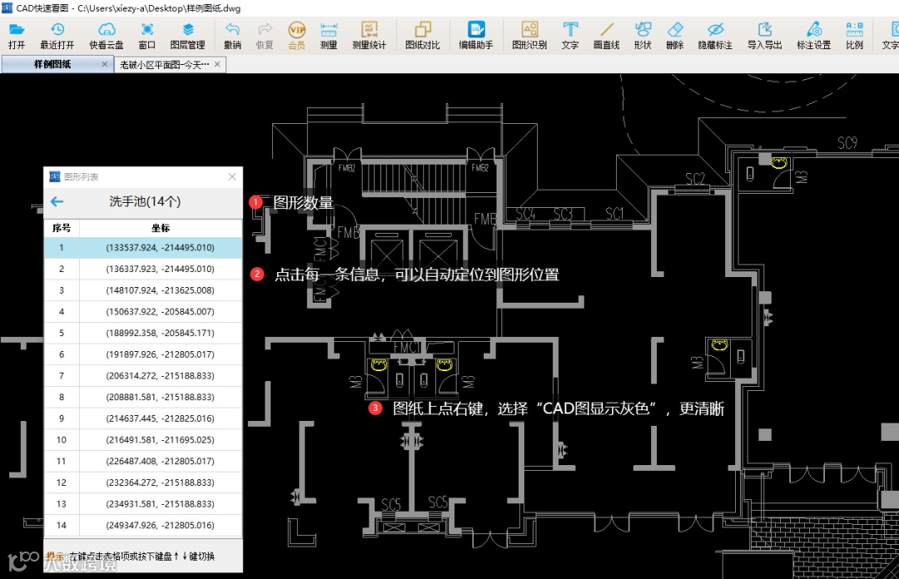
Task: Choose the 画直线 draw line tool
Action: click(x=606, y=36)
